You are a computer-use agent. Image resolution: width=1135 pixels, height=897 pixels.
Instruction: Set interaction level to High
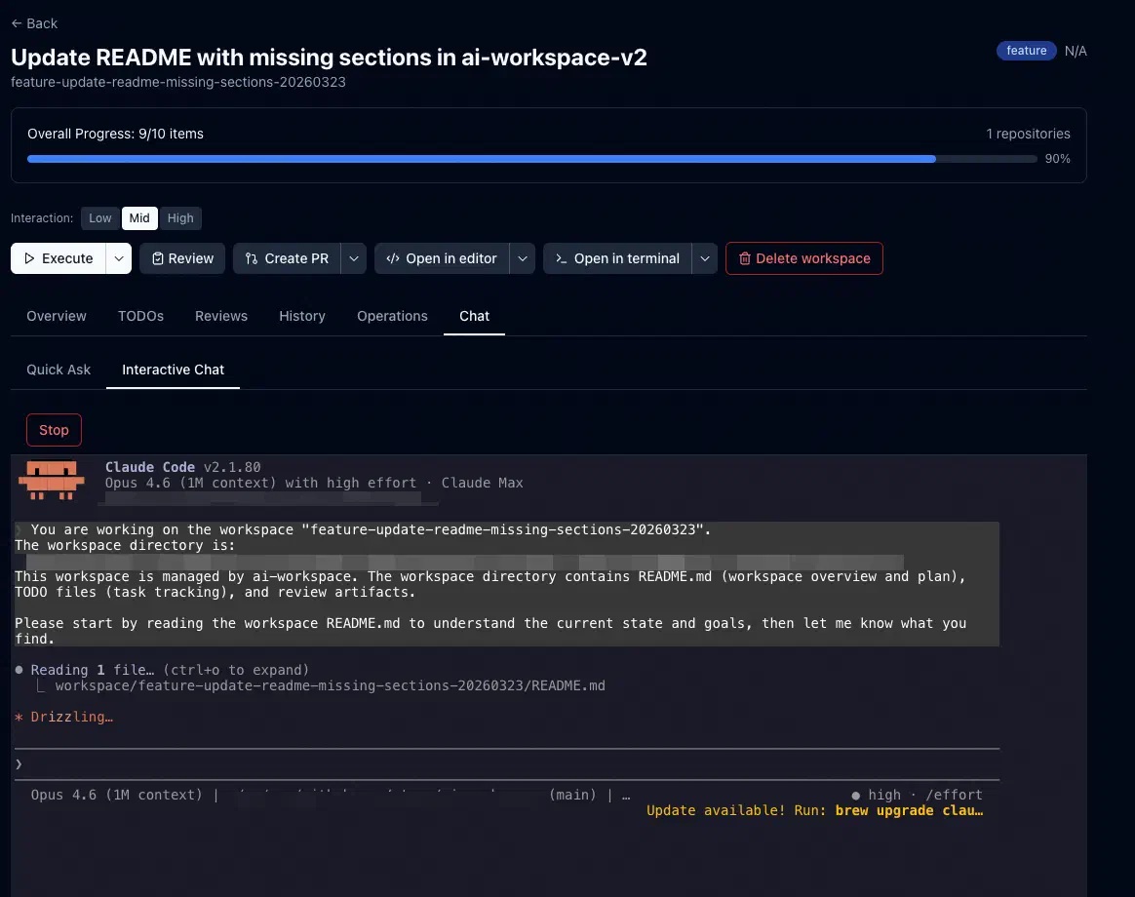pos(180,218)
